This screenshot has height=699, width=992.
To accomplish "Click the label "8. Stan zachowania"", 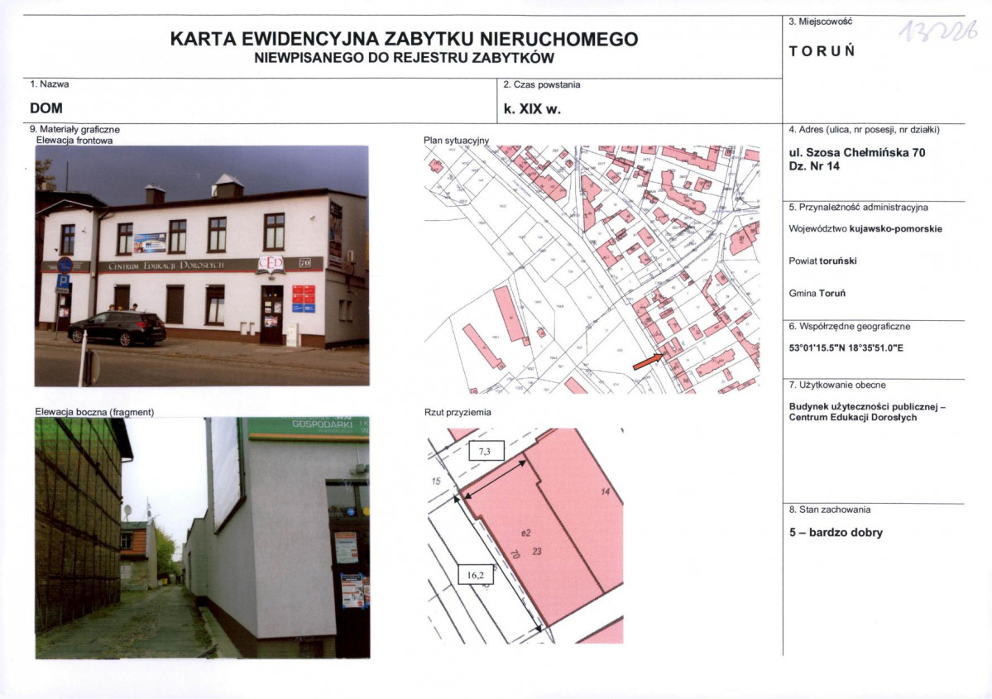I will pyautogui.click(x=829, y=510).
